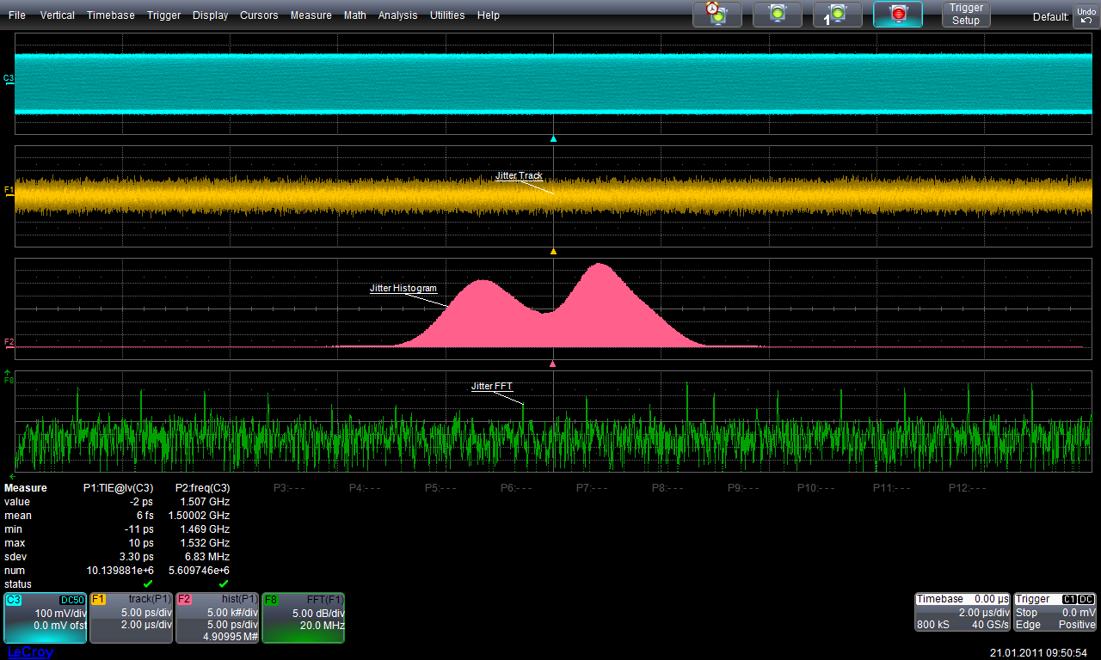Select the empty P3 measurement slot
The image size is (1101, 660).
[289, 488]
